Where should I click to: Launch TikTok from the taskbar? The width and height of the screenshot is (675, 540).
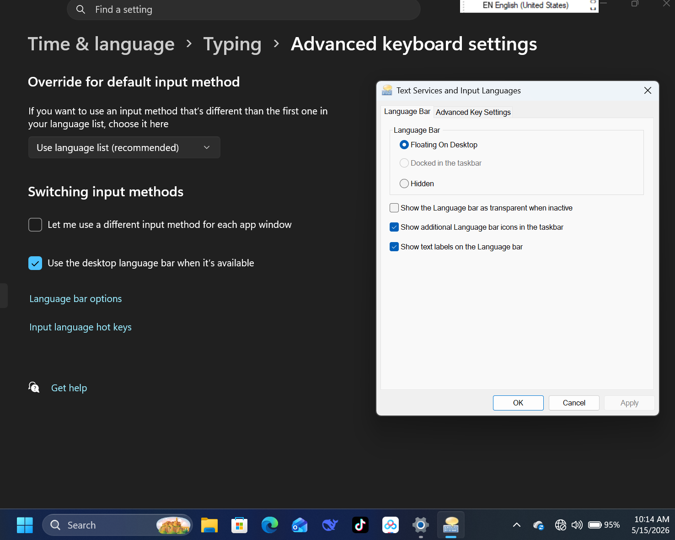tap(360, 525)
